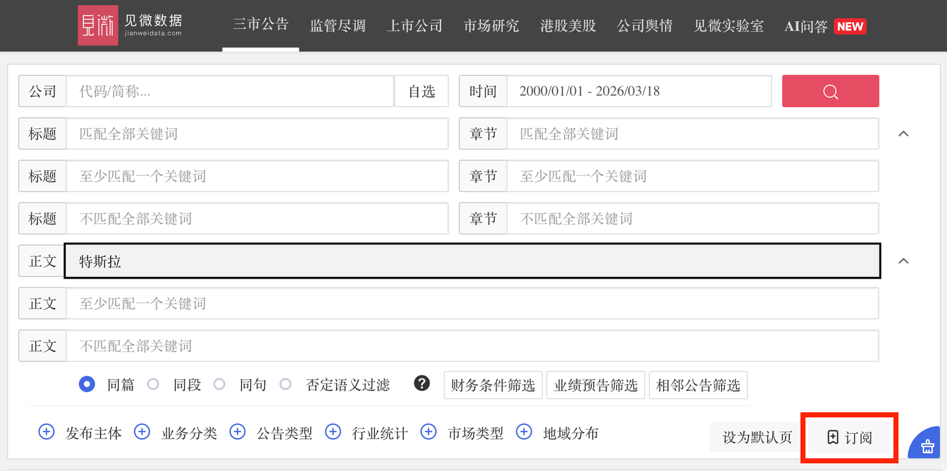Focus 章节 匹配全部关键词 input
947x471 pixels.
tap(692, 134)
